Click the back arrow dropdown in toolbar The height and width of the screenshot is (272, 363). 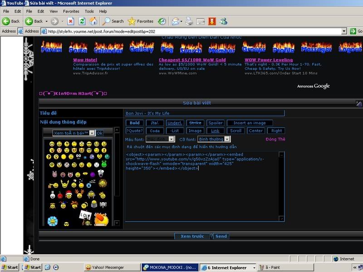[x=47, y=21]
